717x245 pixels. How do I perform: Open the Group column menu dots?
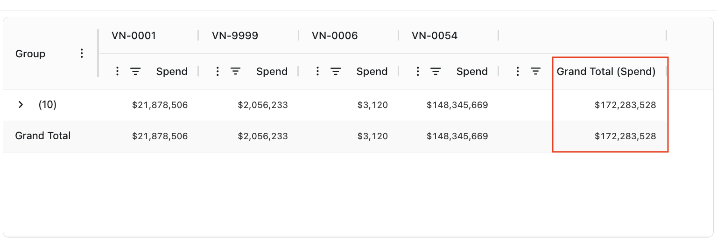click(82, 54)
